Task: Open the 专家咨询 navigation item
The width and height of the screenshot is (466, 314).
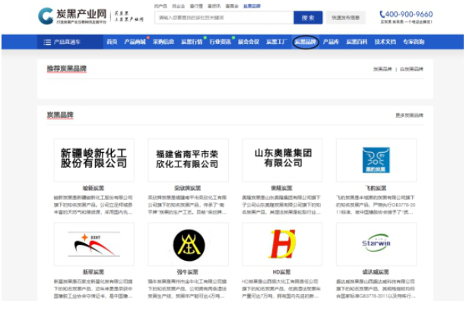Action: [x=414, y=42]
